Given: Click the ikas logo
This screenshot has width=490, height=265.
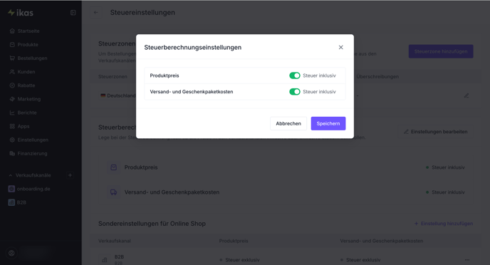Looking at the screenshot, I should pyautogui.click(x=21, y=13).
